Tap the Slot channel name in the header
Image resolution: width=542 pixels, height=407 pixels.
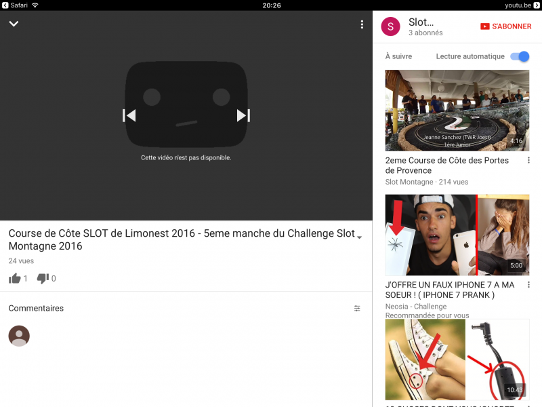click(x=421, y=22)
